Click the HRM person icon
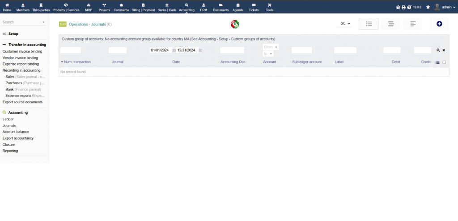458x221 pixels. (204, 5)
